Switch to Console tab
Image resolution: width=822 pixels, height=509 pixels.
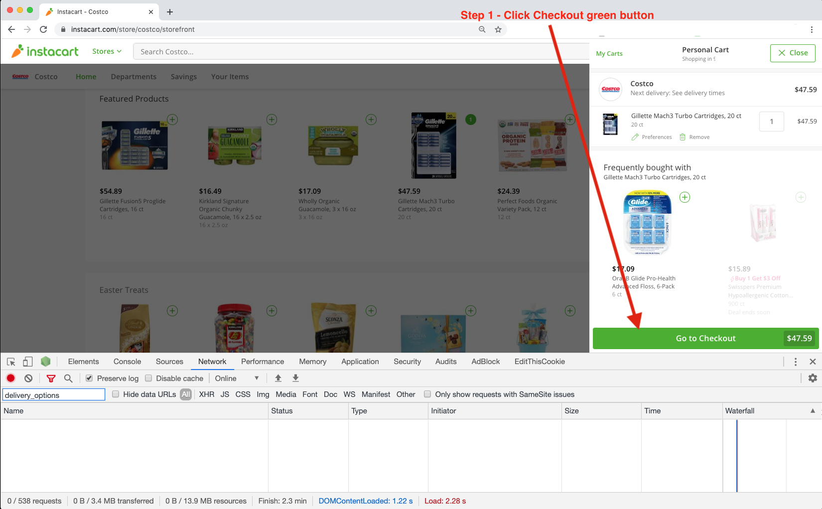tap(127, 362)
